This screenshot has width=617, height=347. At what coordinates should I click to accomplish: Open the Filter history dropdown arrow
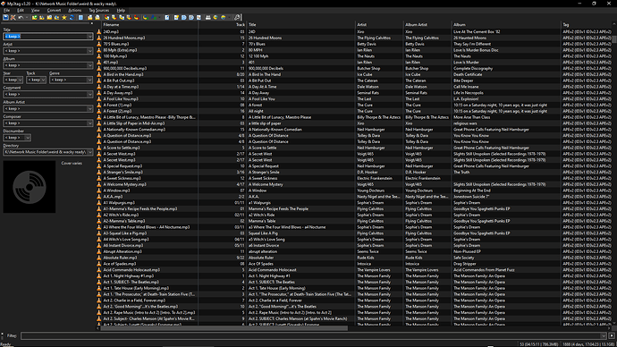pos(604,335)
